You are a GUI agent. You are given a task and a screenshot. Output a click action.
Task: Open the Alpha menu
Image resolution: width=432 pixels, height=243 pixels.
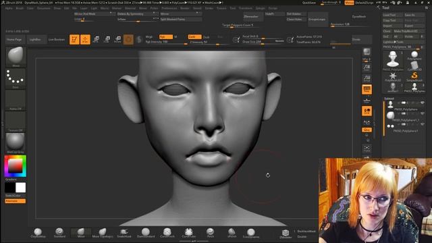(x=9, y=8)
